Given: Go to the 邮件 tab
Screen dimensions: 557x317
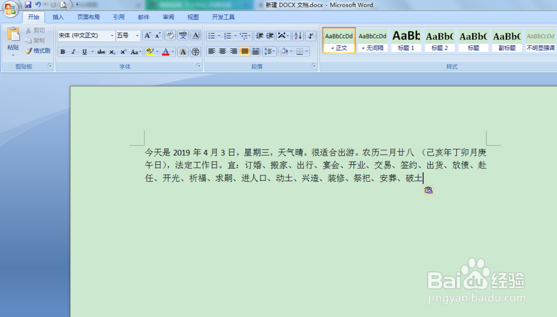Looking at the screenshot, I should coord(144,17).
